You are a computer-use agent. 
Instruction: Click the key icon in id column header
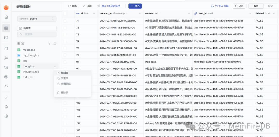(78, 13)
